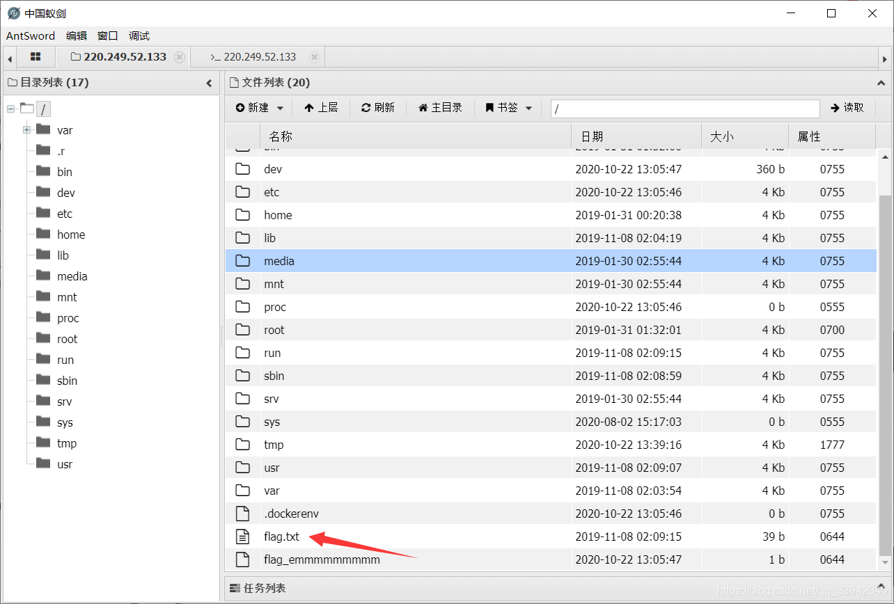
Task: Close the terminal tab 220.249.52.133
Action: click(x=314, y=57)
